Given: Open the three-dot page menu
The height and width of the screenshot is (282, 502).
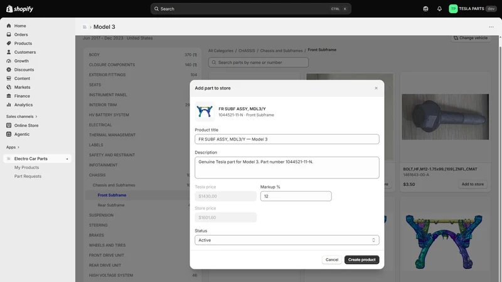Looking at the screenshot, I should [x=491, y=27].
